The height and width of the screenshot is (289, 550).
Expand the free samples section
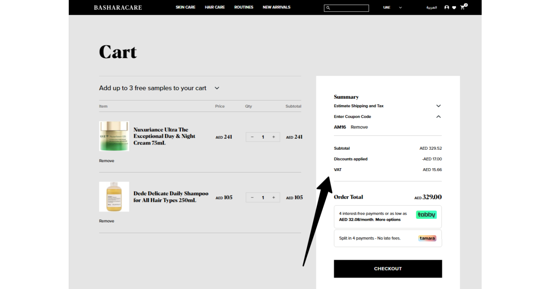pyautogui.click(x=160, y=88)
